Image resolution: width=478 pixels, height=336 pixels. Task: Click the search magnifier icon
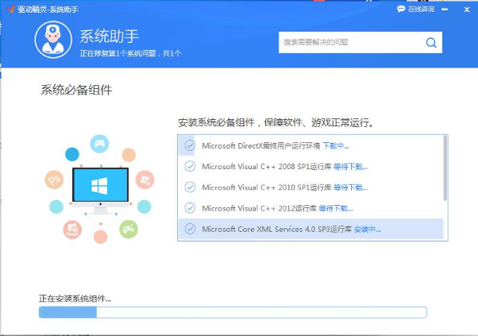click(x=431, y=43)
